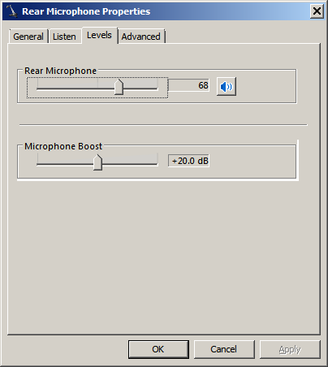The width and height of the screenshot is (328, 367).
Task: Click the +20.0 dB boost value box
Action: pyautogui.click(x=188, y=161)
